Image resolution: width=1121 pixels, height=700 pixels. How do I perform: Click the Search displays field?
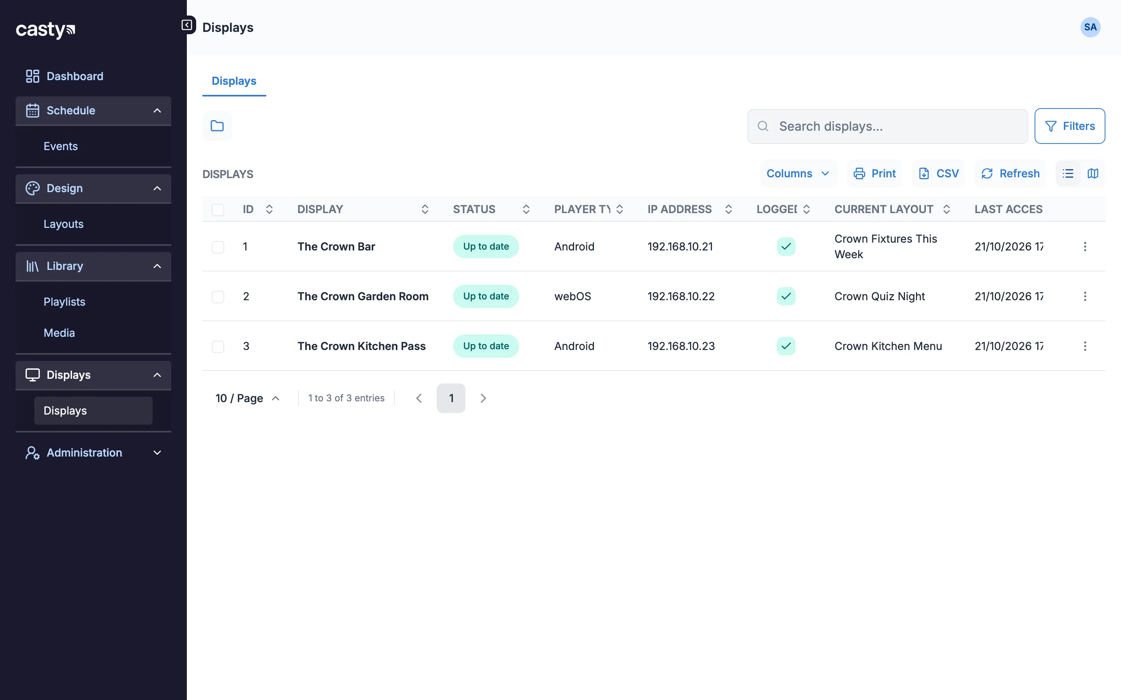(x=887, y=126)
